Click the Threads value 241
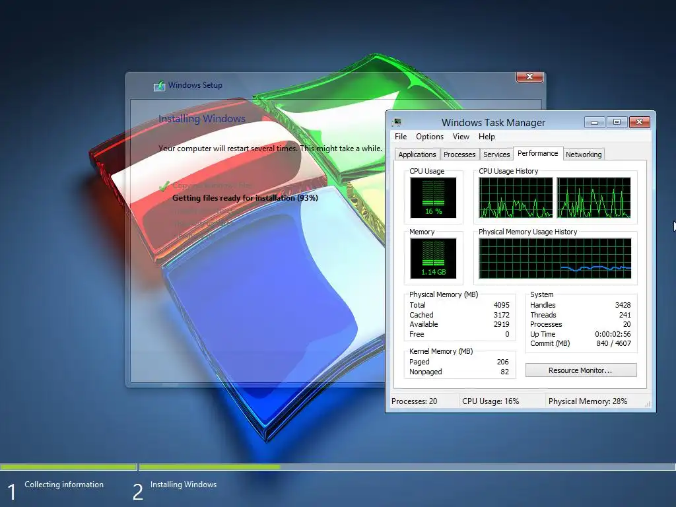Image resolution: width=676 pixels, height=507 pixels. 625,315
